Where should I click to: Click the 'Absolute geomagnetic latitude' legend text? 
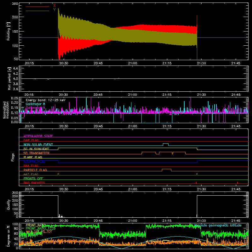(218, 225)
